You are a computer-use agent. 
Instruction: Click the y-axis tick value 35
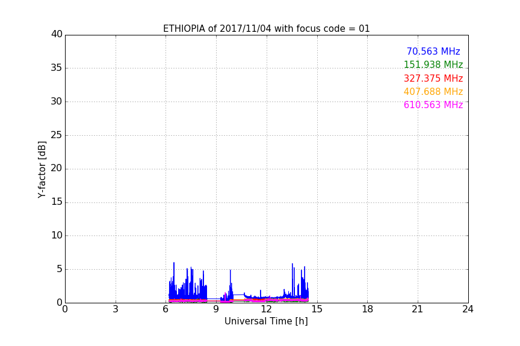click(x=57, y=68)
